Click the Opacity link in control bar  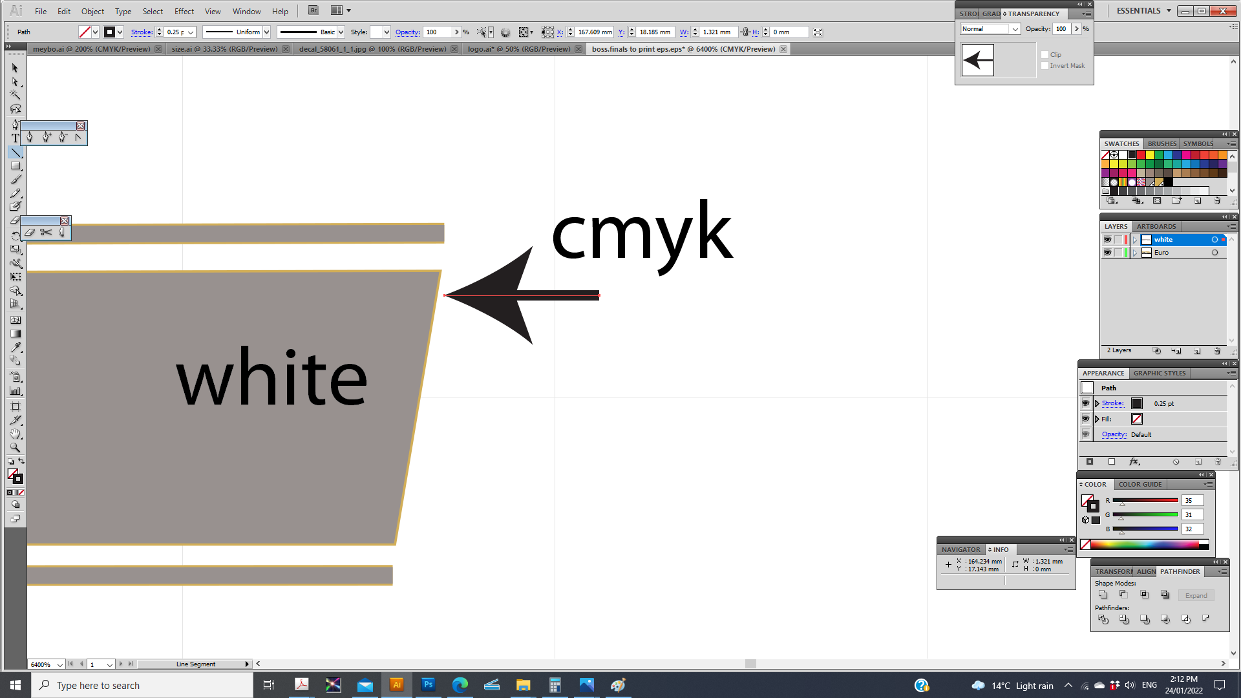tap(407, 32)
